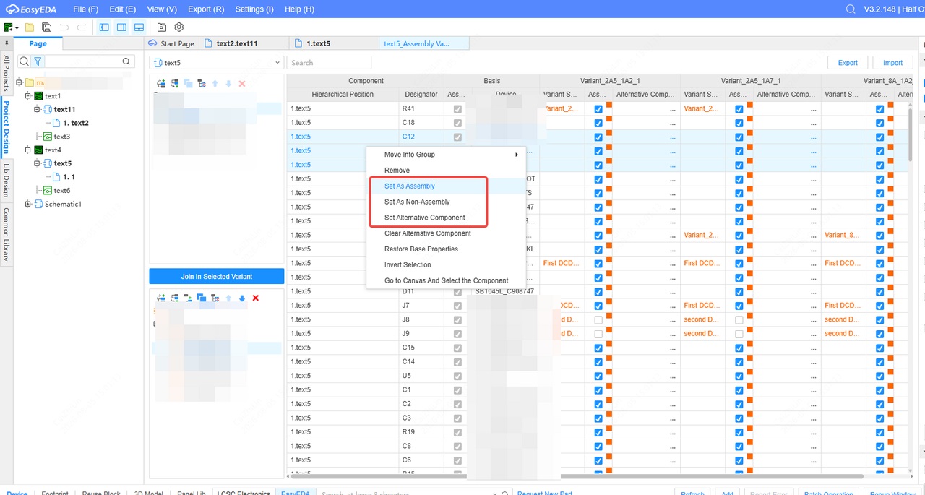The image size is (925, 495).
Task: Click the copy icon in lower list toolbar
Action: [x=202, y=298]
